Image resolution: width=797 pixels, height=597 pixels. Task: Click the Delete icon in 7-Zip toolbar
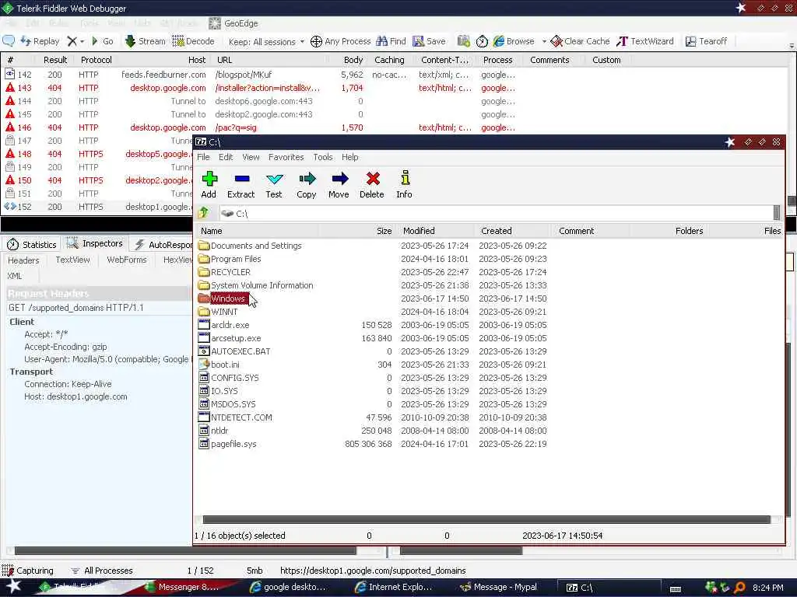[x=373, y=178]
